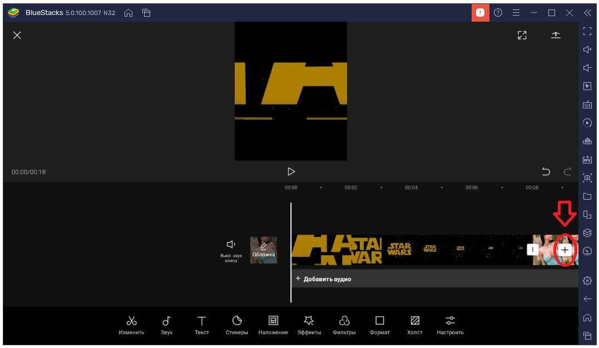599x348 pixels.
Task: Open the Холст canvas tool
Action: [x=415, y=325]
